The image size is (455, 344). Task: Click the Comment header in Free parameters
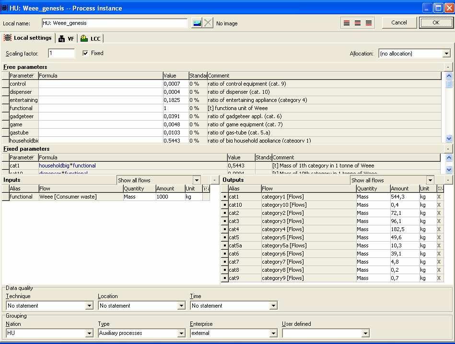click(324, 76)
